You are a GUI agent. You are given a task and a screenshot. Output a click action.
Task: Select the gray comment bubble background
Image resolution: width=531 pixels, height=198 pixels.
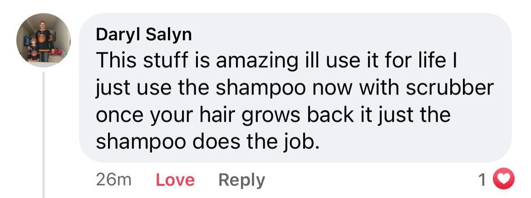(x=295, y=88)
